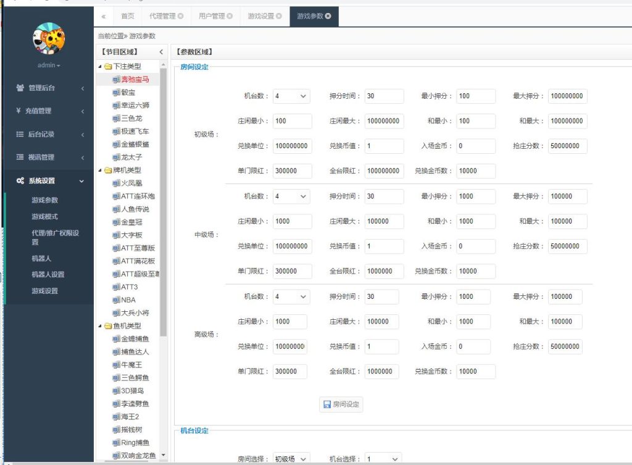
Task: Click the node icon beside 金蟾捕鱼
Action: point(116,339)
